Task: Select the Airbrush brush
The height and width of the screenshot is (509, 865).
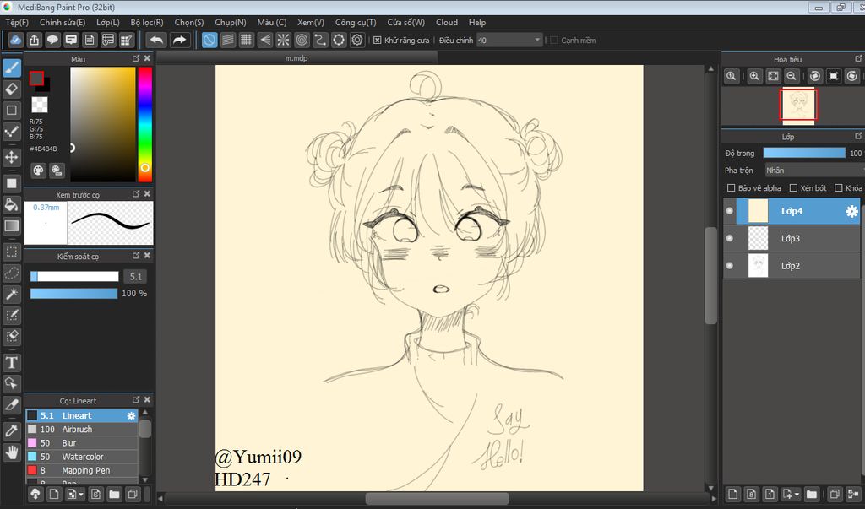Action: point(82,429)
